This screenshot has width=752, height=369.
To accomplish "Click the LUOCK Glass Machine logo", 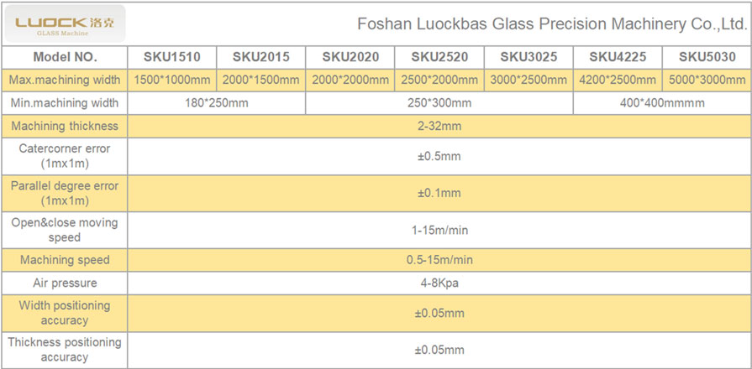I will tap(64, 24).
